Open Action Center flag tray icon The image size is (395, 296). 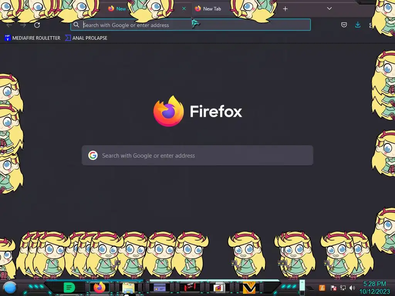pyautogui.click(x=333, y=288)
